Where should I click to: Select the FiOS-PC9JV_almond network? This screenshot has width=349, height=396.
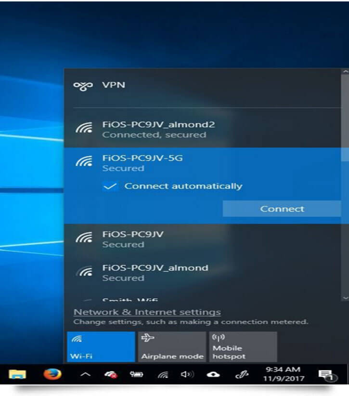[x=202, y=273]
